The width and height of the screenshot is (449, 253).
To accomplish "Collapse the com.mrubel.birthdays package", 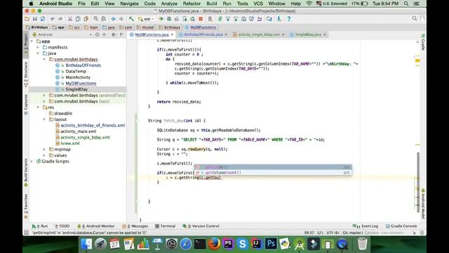I will coord(44,59).
